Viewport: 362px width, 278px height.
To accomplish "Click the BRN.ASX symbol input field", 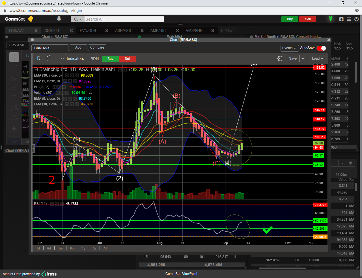I will (50, 48).
